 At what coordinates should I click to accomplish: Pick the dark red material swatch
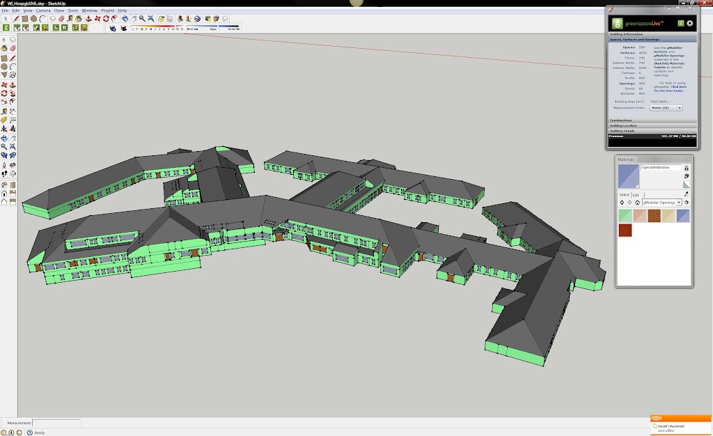tap(625, 230)
